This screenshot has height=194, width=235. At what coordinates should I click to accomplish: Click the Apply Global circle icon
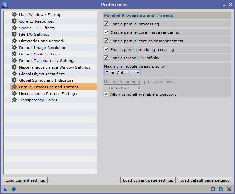tap(14, 189)
